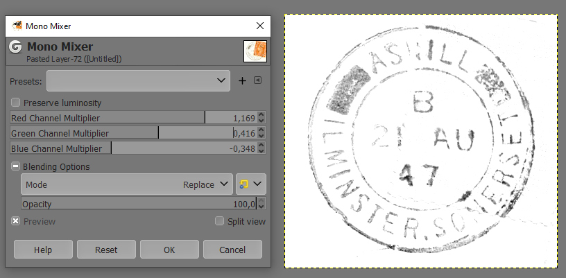Open the blend space options dropdown icon
This screenshot has width=566, height=278.
coord(251,184)
